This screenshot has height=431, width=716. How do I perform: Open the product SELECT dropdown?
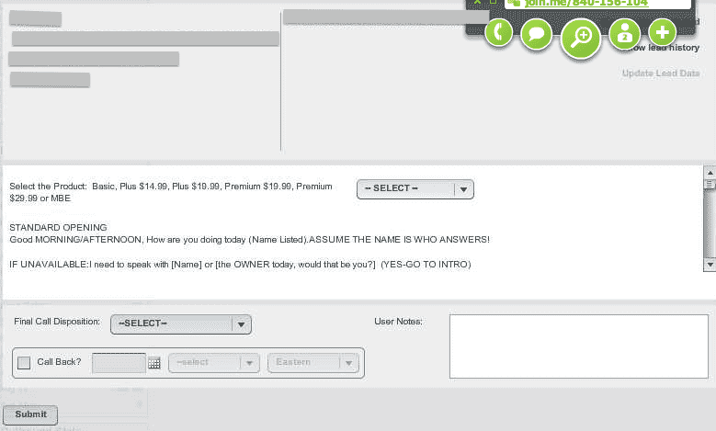coord(415,189)
